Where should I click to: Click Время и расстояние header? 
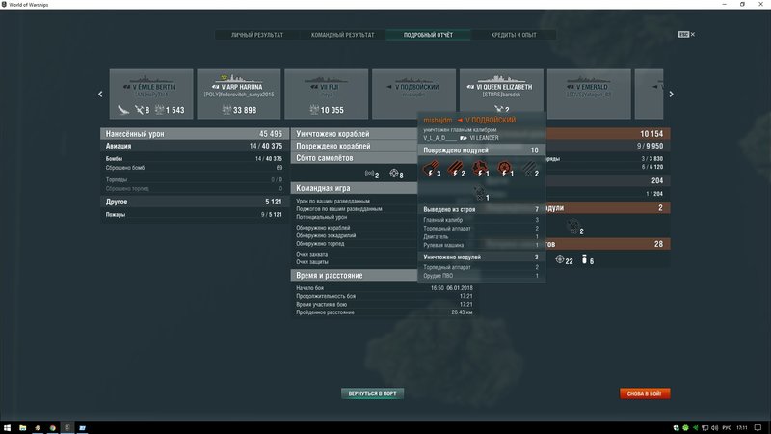pos(355,276)
